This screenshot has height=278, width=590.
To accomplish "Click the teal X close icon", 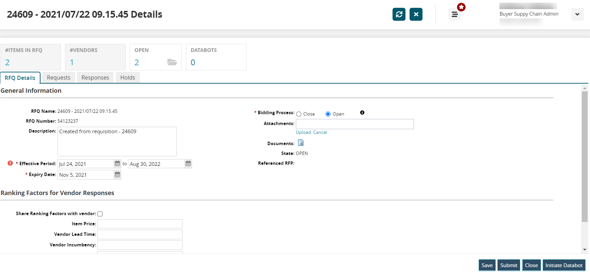I will coord(416,14).
